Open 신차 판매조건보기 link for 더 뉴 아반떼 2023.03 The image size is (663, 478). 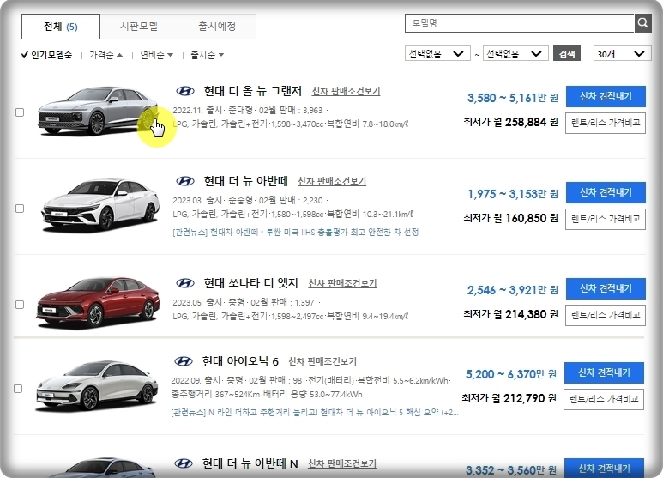(332, 181)
